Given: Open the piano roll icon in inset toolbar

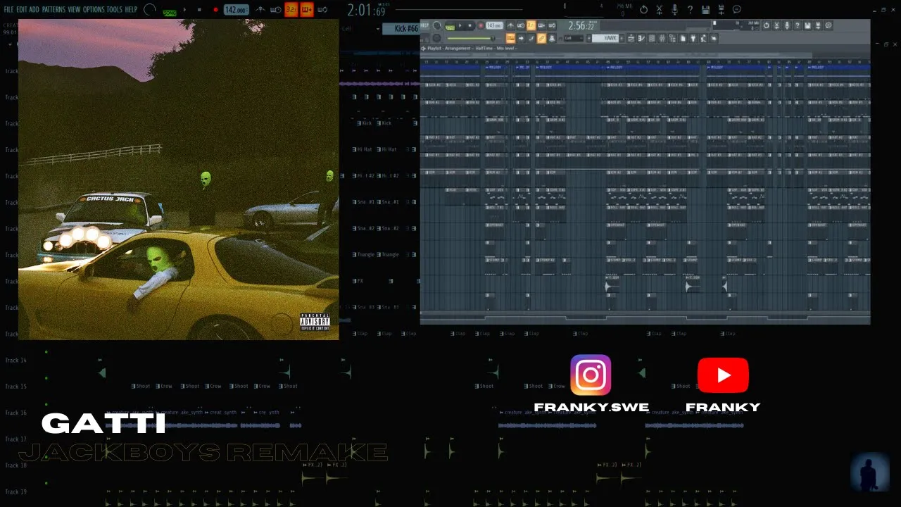Looking at the screenshot, I should [641, 38].
